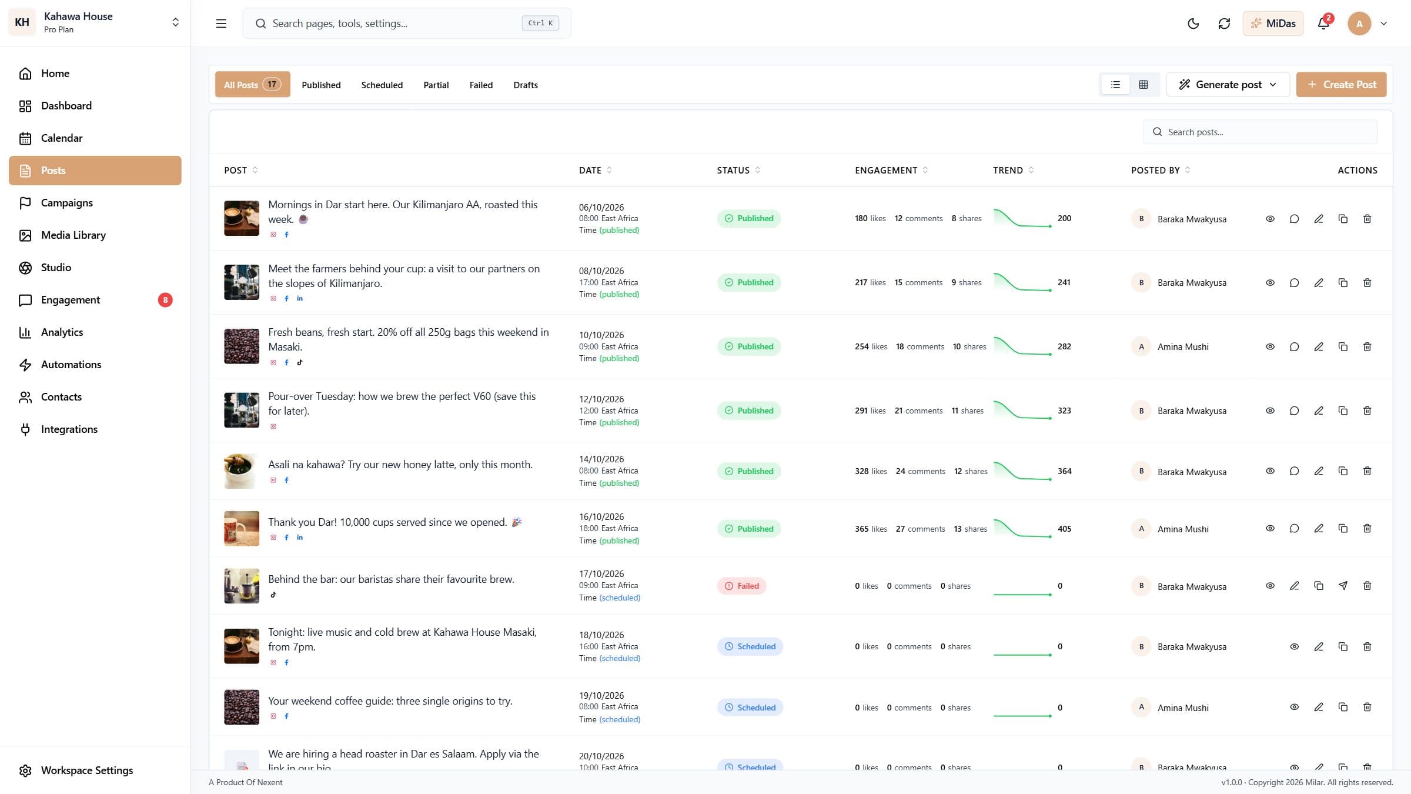Open Engagement with 8 badge
The width and height of the screenshot is (1411, 794).
[95, 300]
